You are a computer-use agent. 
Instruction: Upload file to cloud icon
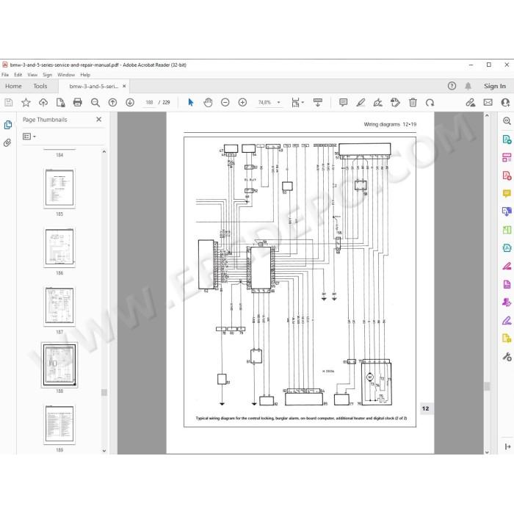43,103
